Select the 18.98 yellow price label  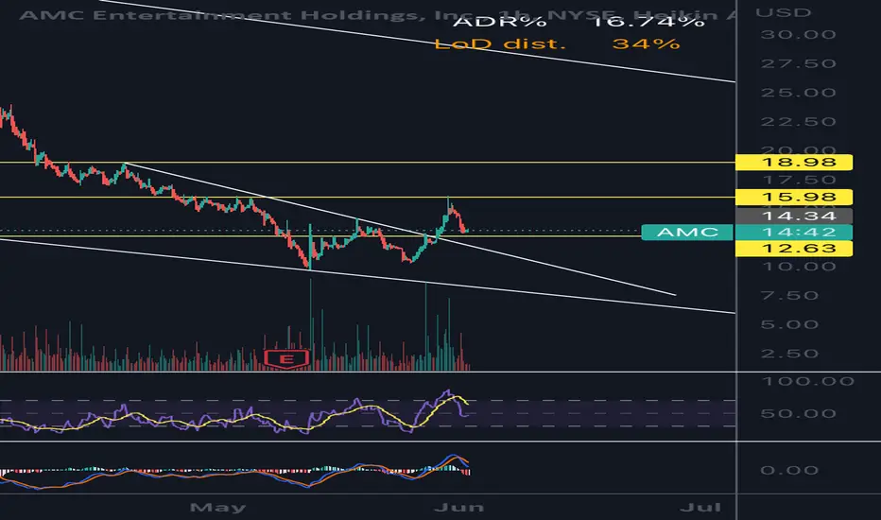tap(794, 163)
